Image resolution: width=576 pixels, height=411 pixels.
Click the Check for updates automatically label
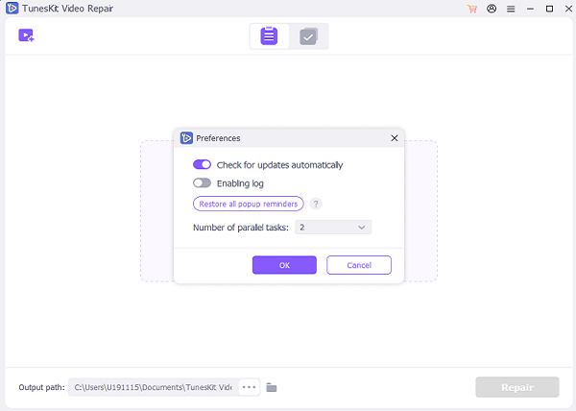279,165
